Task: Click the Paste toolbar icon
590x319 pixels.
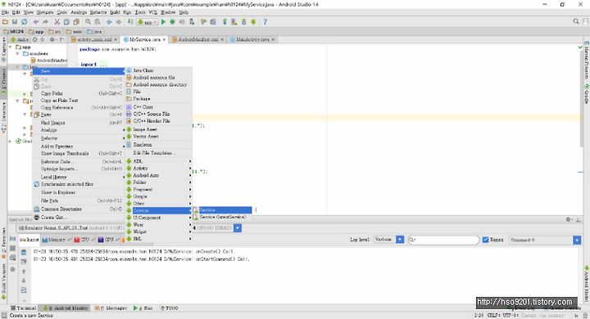Action: pyautogui.click(x=76, y=22)
